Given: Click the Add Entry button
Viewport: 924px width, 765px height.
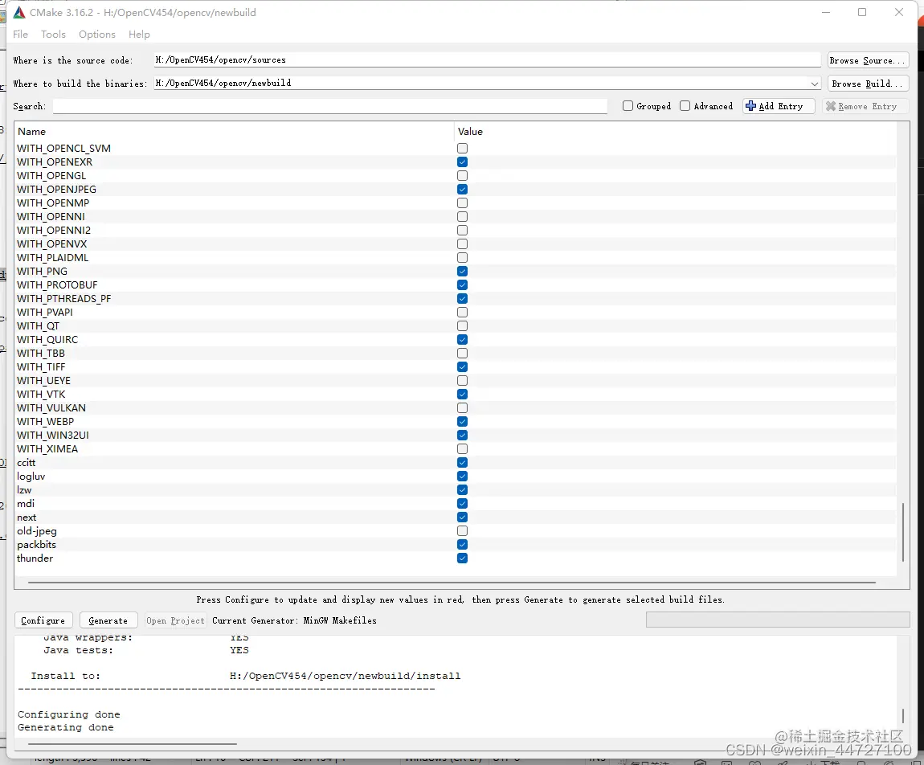Looking at the screenshot, I should pyautogui.click(x=779, y=106).
